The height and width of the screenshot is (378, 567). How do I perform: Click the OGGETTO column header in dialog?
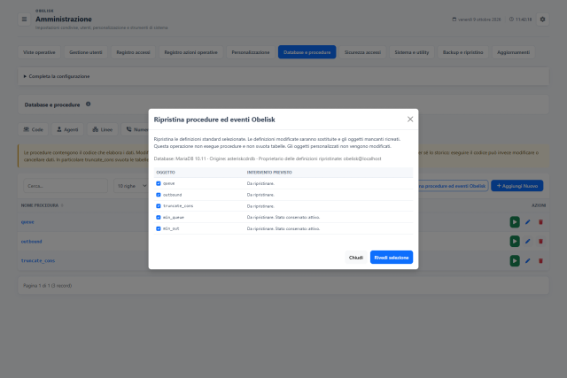166,173
